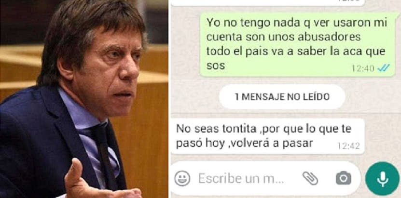This screenshot has height=198, width=401.
Task: Open the man's photo on the left
Action: (x=84, y=99)
